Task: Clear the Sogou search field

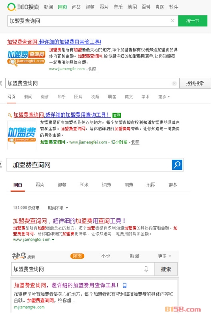Action: point(174,83)
